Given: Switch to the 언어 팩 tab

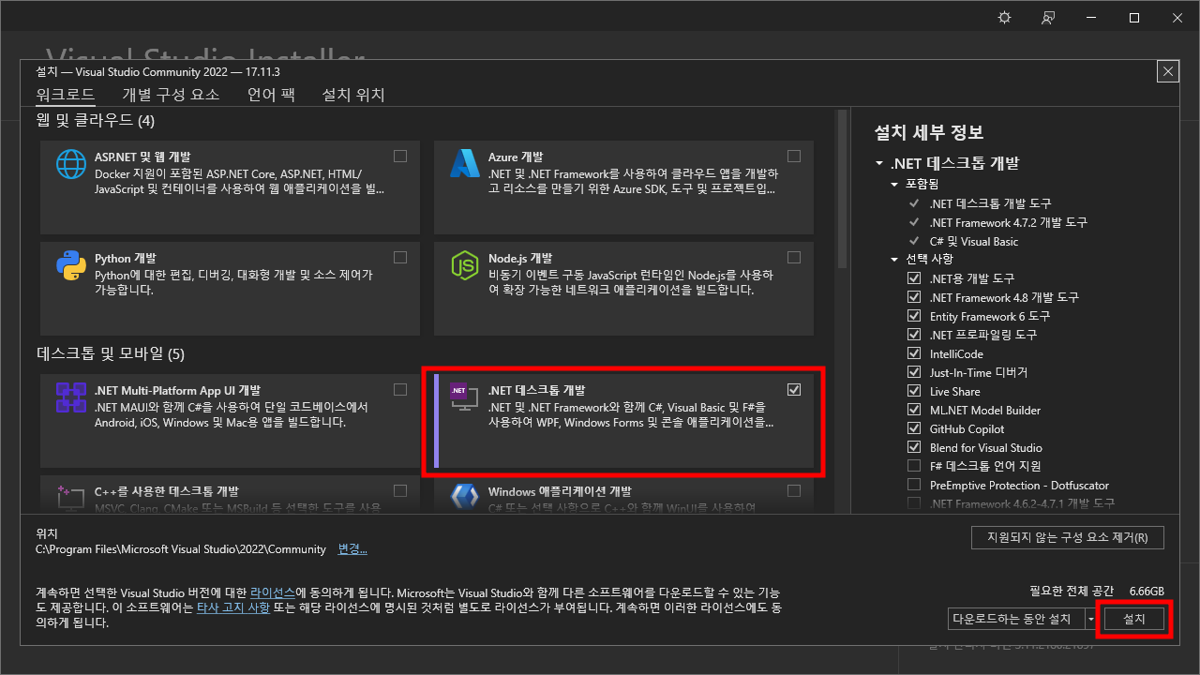Looking at the screenshot, I should point(271,95).
